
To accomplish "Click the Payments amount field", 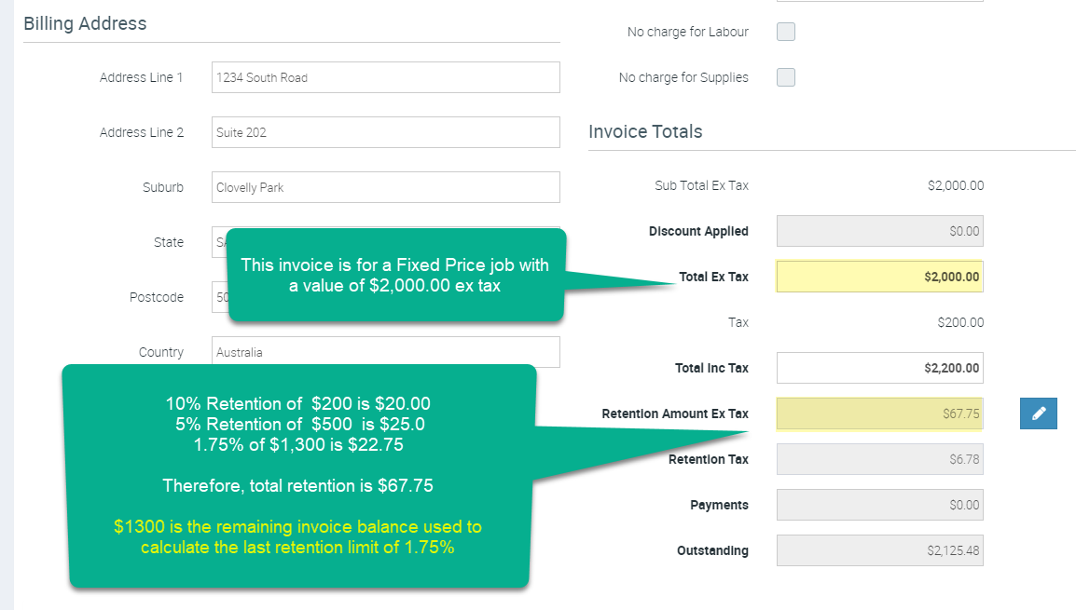I will click(x=879, y=505).
